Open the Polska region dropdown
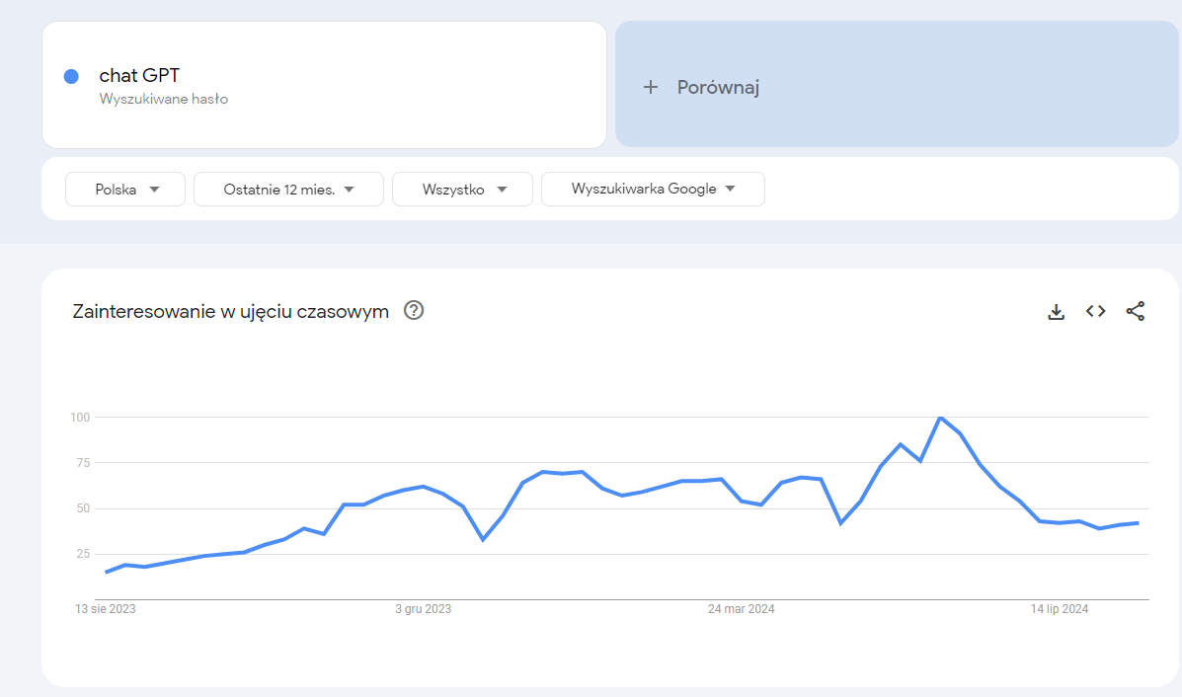1182x697 pixels. coord(124,189)
